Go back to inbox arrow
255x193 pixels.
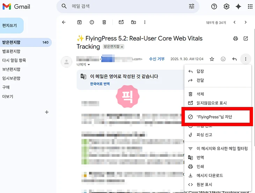point(64,22)
